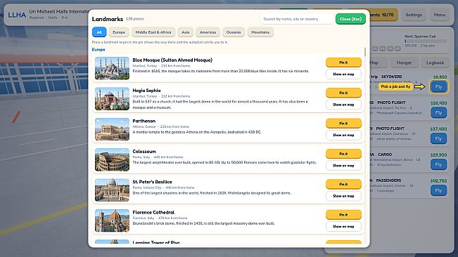Switch to the Europe filter tab
The width and height of the screenshot is (458, 257).
(x=119, y=32)
